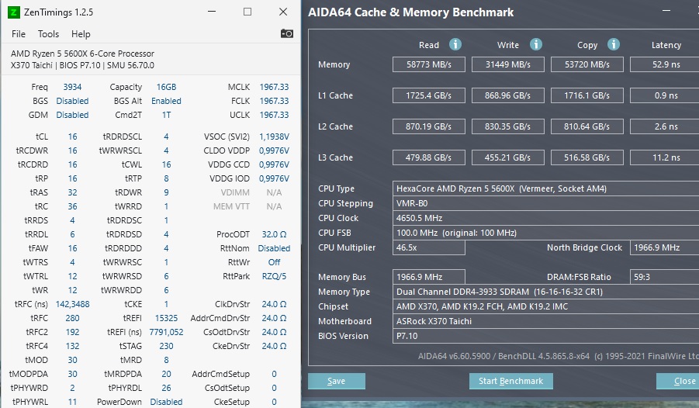Click the ProcODT value 32.0 Ω

[274, 234]
